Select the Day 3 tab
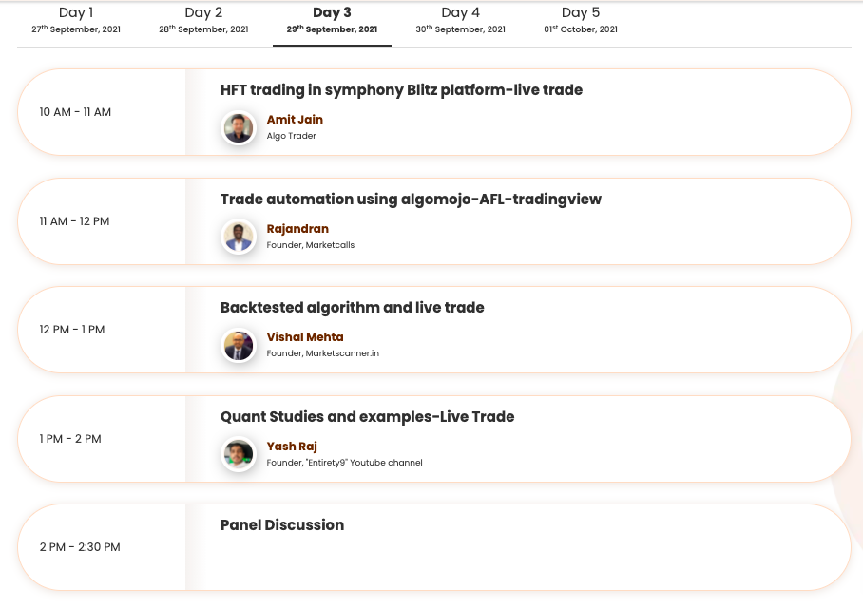This screenshot has height=609, width=863. pyautogui.click(x=332, y=20)
